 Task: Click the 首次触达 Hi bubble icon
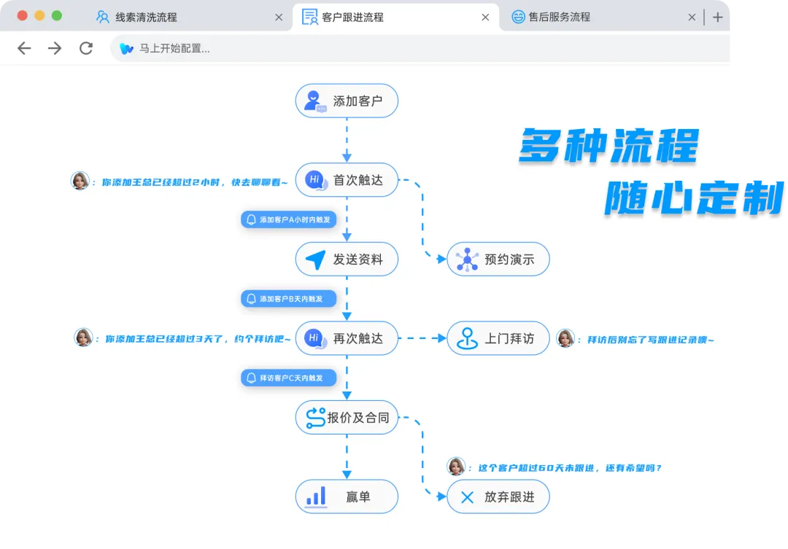314,180
